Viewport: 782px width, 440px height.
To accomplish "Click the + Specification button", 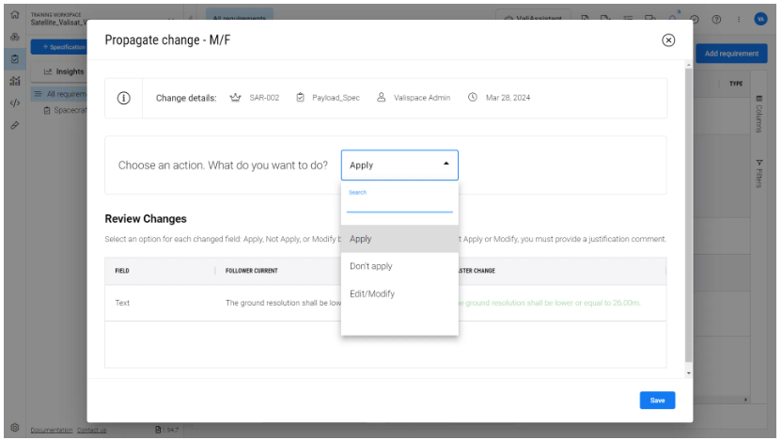I will coord(59,47).
